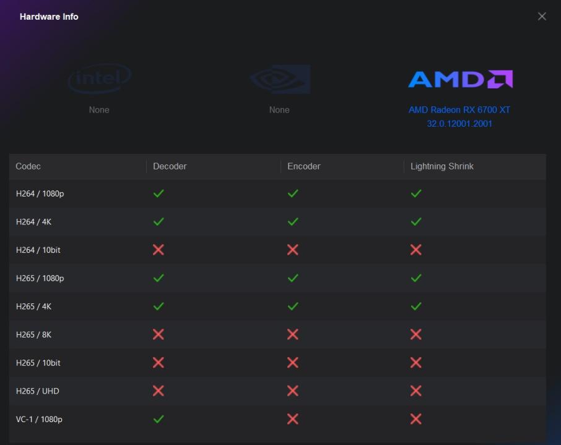Click the VC-1 / 1080p decoder checkmark
The image size is (561, 445).
coord(159,419)
